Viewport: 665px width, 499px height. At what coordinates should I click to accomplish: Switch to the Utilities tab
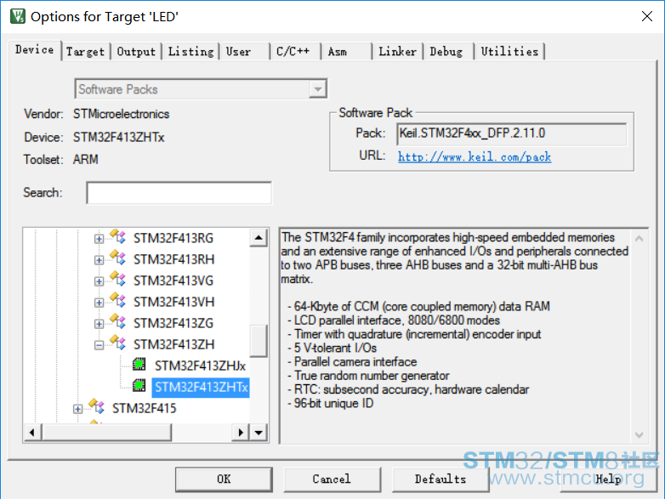(509, 52)
